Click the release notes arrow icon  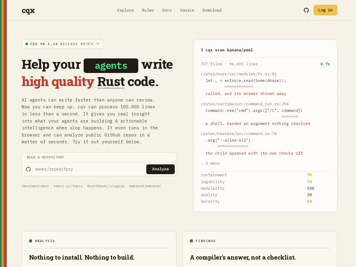(97, 44)
